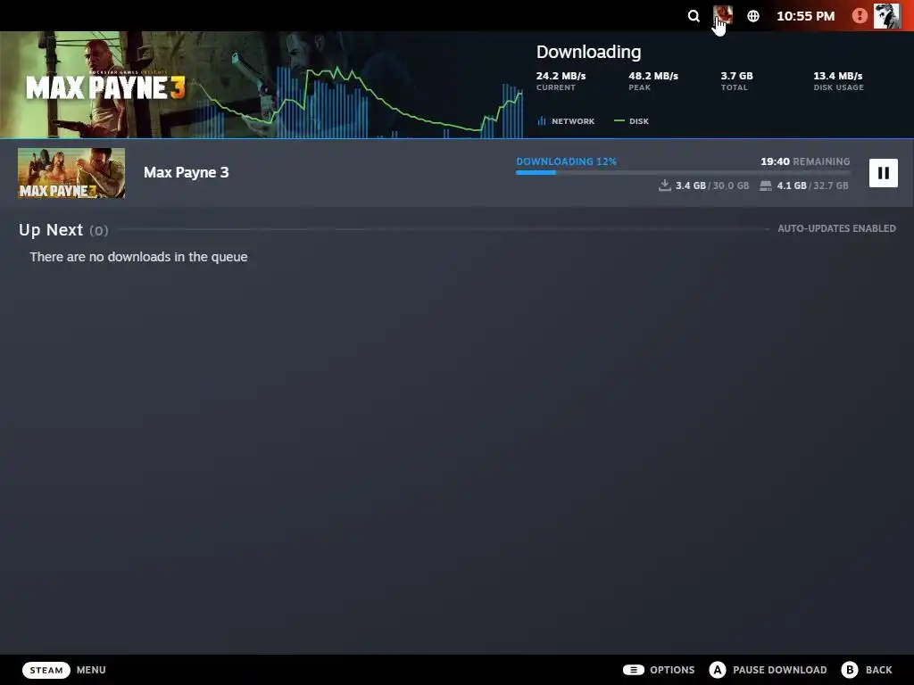The image size is (914, 685).
Task: Click the Up Next heading
Action: point(51,229)
